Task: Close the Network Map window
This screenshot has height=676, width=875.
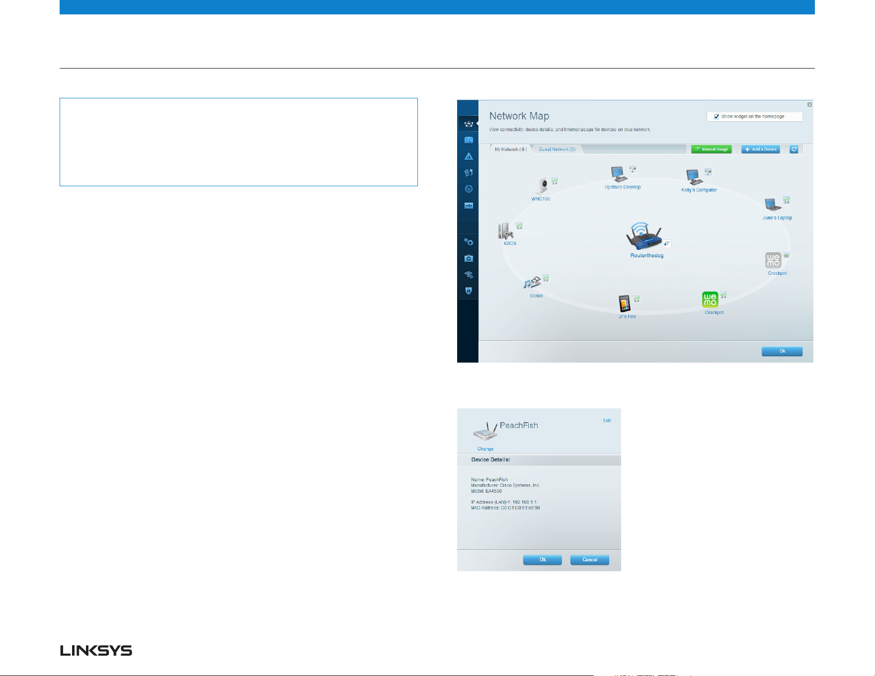Action: [x=809, y=104]
